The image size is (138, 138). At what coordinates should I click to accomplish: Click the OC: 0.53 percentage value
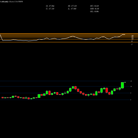pos(94,6)
